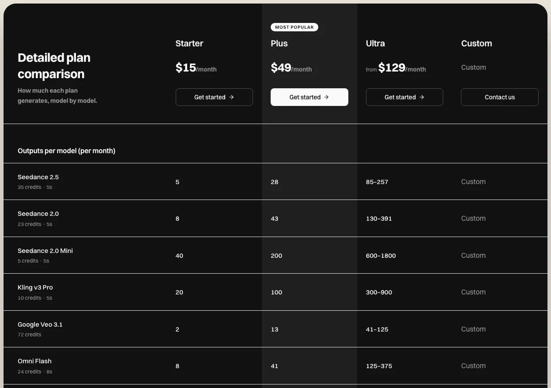Click the Outputs per model section header
Viewport: 551px width, 388px height.
pyautogui.click(x=66, y=151)
